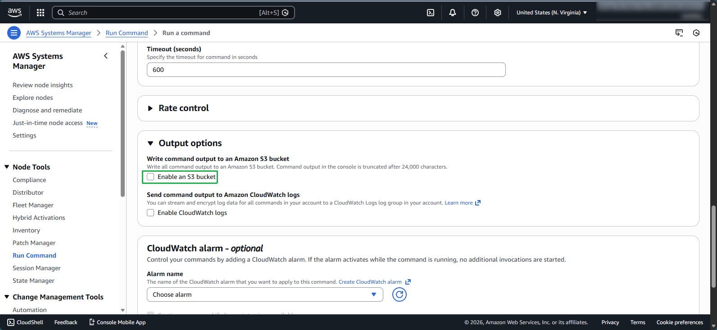Image resolution: width=717 pixels, height=330 pixels.
Task: Open the help question mark icon
Action: (x=475, y=13)
